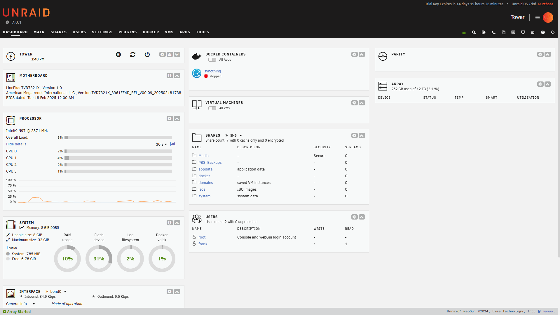Click the system info monitor icon
The width and height of the screenshot is (560, 315).
coord(523,32)
